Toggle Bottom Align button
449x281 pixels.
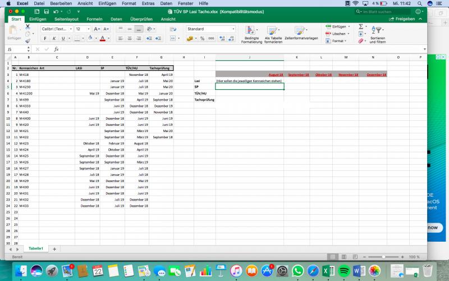coord(139,29)
